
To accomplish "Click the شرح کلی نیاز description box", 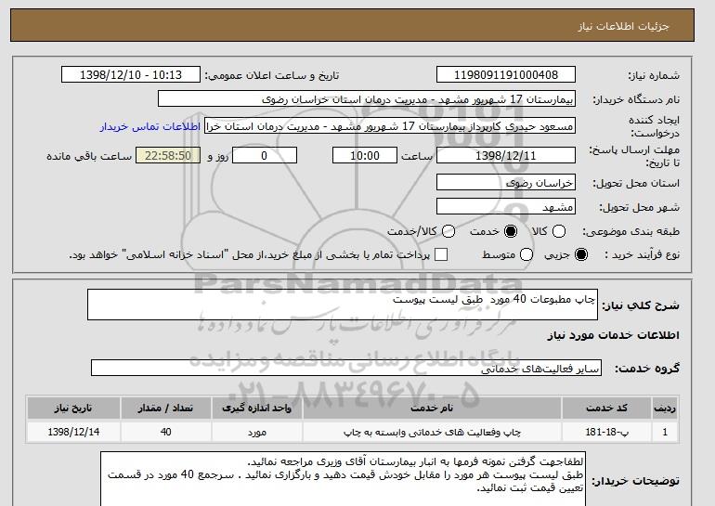I will click(x=343, y=305).
